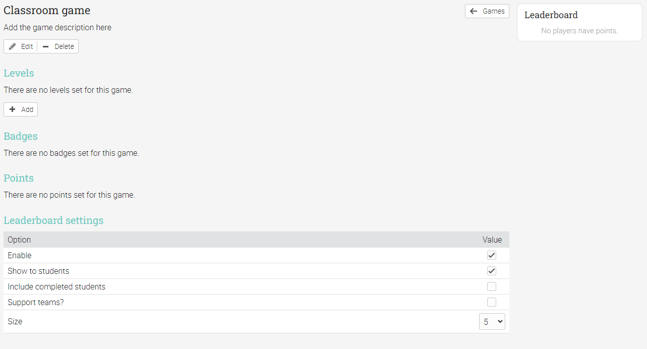Click the game description placeholder text
Viewport: 647px width, 349px height.
coord(57,27)
